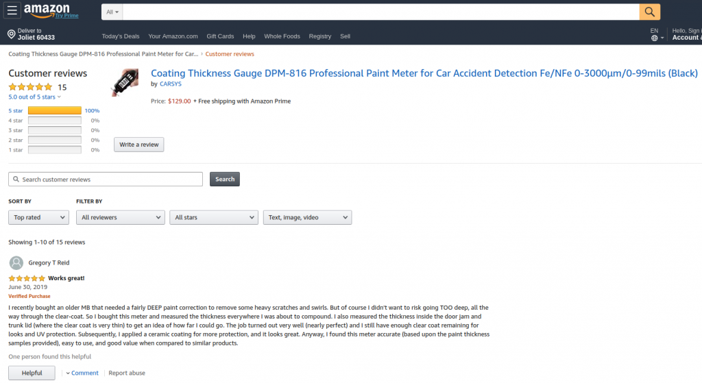Open the hamburger navigation menu

coord(12,10)
